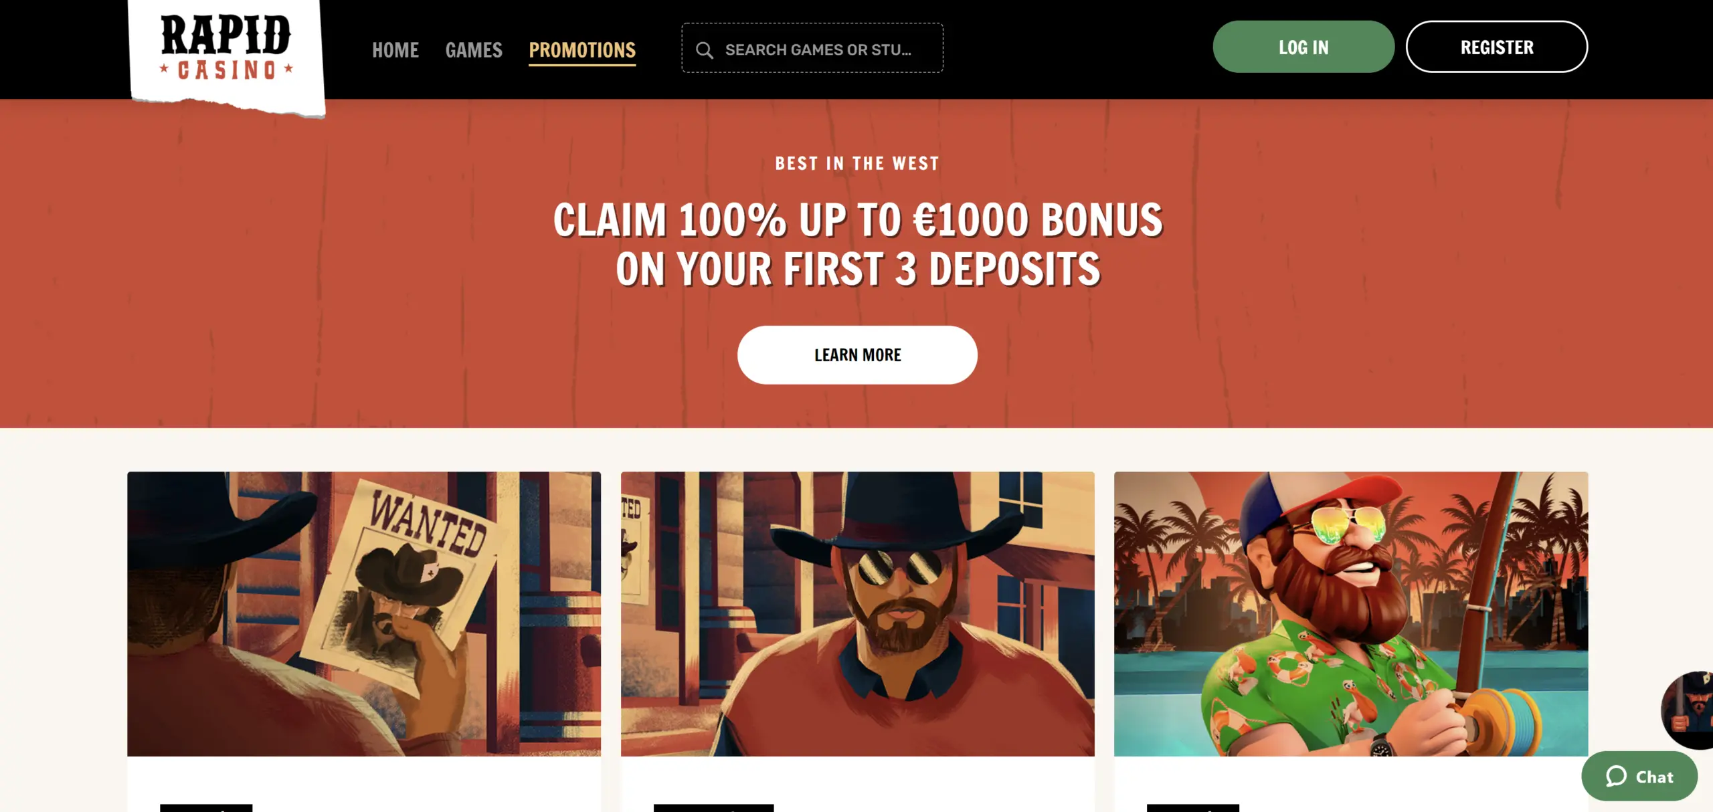Viewport: 1713px width, 812px height.
Task: Open the Wanted poster promotion image
Action: pyautogui.click(x=364, y=614)
